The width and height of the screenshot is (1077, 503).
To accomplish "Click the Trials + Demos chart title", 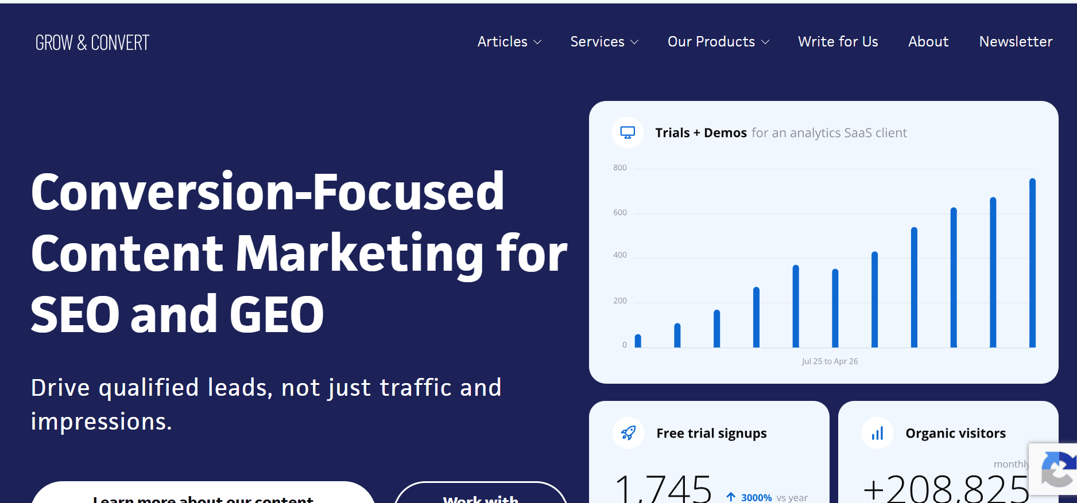I will pyautogui.click(x=701, y=132).
